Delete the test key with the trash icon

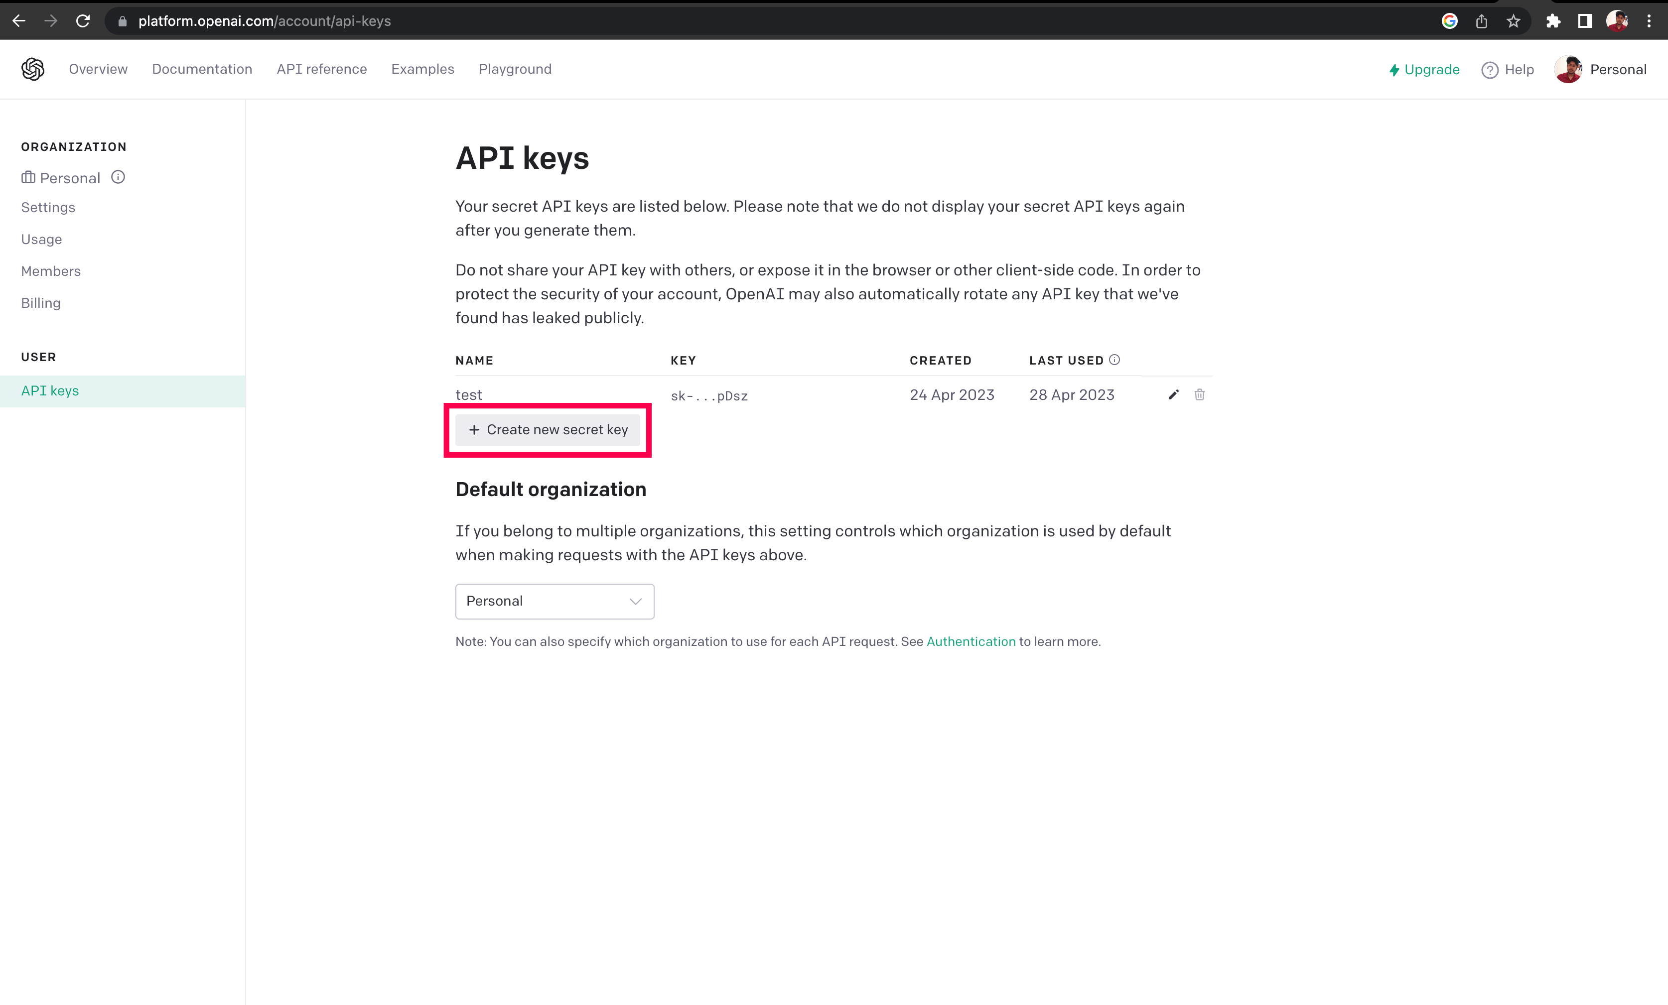click(x=1199, y=394)
